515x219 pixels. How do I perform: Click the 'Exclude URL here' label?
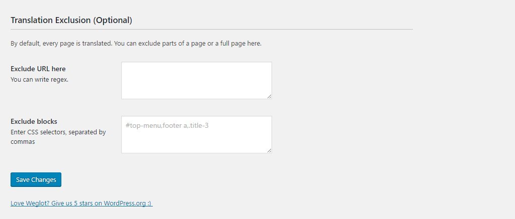pyautogui.click(x=38, y=69)
